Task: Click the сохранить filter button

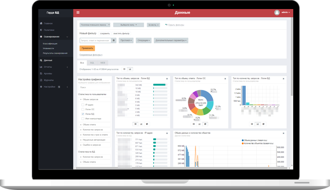Action: tap(105, 33)
